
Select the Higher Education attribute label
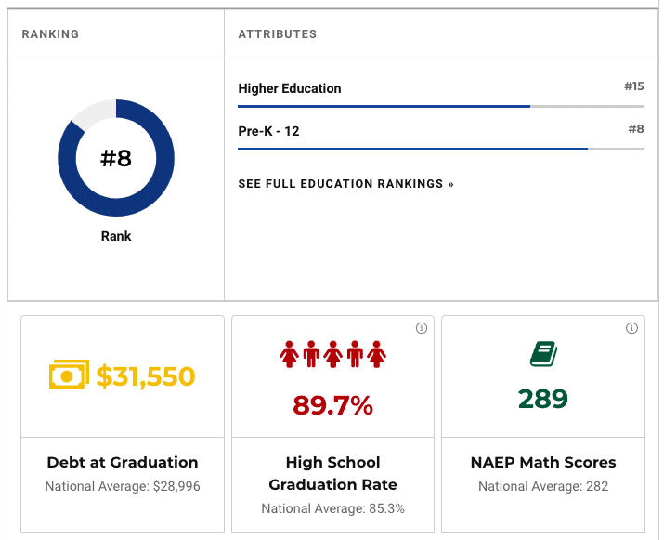point(290,89)
